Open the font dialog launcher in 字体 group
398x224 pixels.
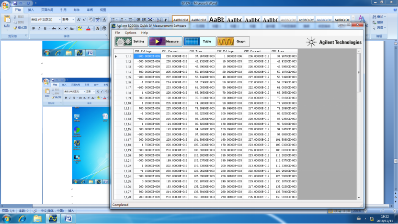click(x=106, y=36)
